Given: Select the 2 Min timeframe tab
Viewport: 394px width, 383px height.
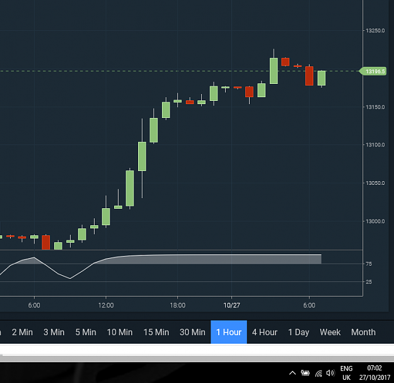Looking at the screenshot, I should 22,332.
